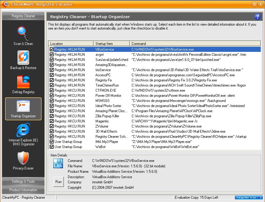The width and height of the screenshot is (265, 202).
Task: Select the ZVolume startup item name
Action: 102,126
